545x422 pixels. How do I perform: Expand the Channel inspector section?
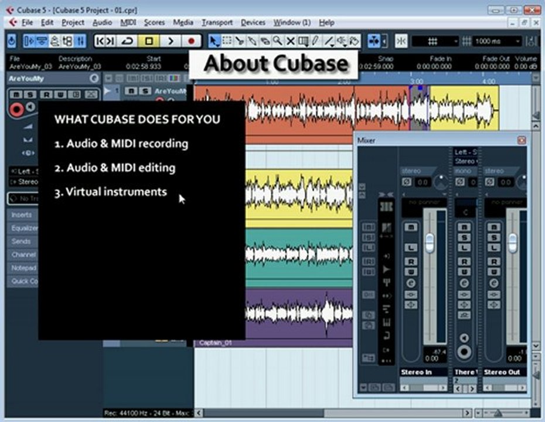(x=22, y=254)
